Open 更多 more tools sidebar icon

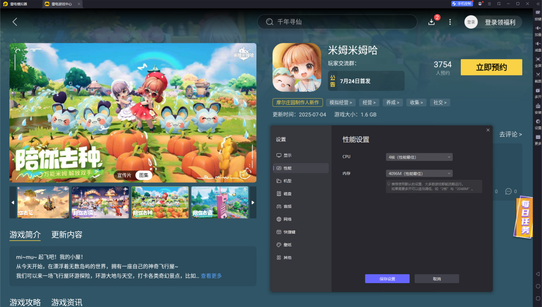(538, 139)
